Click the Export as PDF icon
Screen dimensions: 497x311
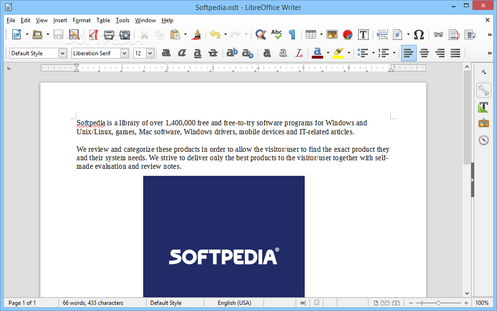pyautogui.click(x=93, y=34)
